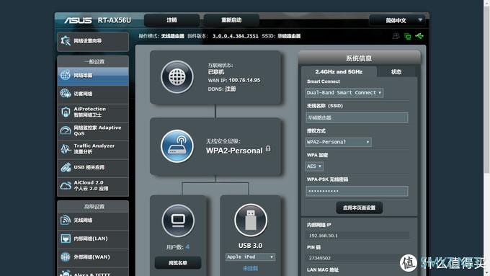490x276 pixels.
Task: Click the WAN IP value 100.76.14.95
Action: pos(244,80)
